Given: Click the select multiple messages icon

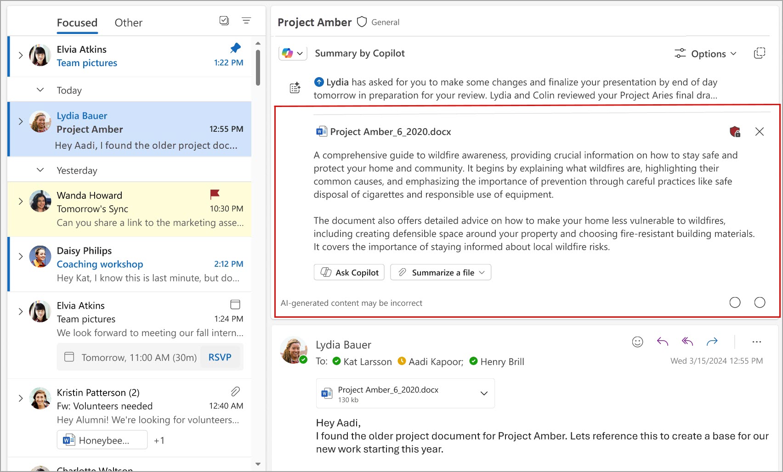Looking at the screenshot, I should tap(224, 21).
